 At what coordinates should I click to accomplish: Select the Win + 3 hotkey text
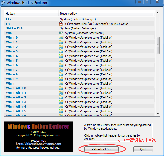pos(12,51)
